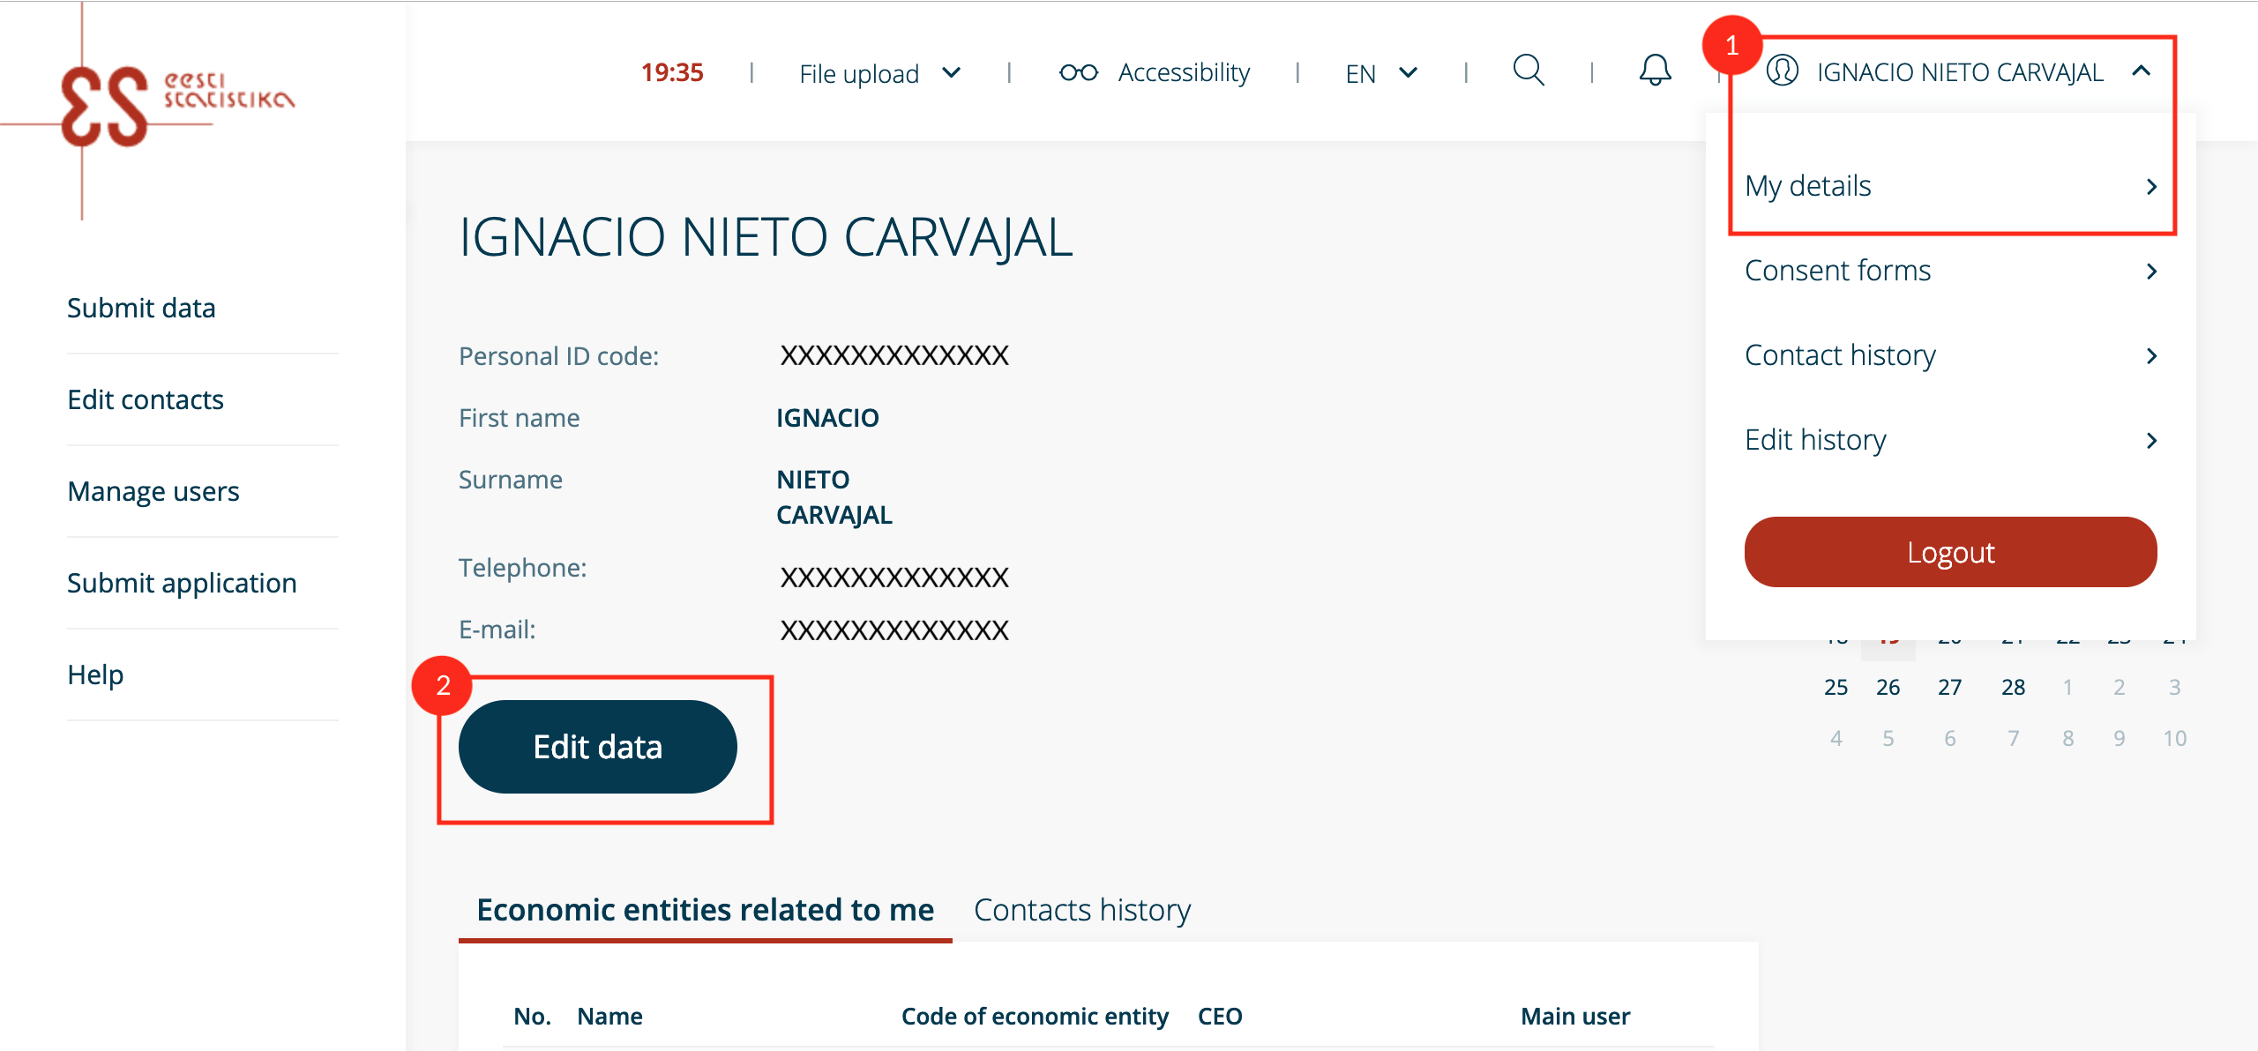Open Manage users page
2258x1051 pixels.
tap(153, 491)
